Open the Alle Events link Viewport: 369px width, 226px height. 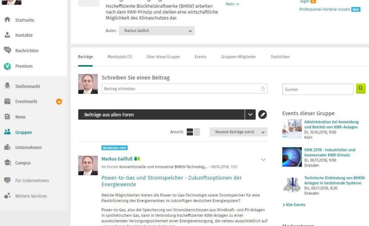294,205
